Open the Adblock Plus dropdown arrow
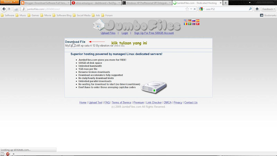The image size is (277, 156). click(10, 154)
